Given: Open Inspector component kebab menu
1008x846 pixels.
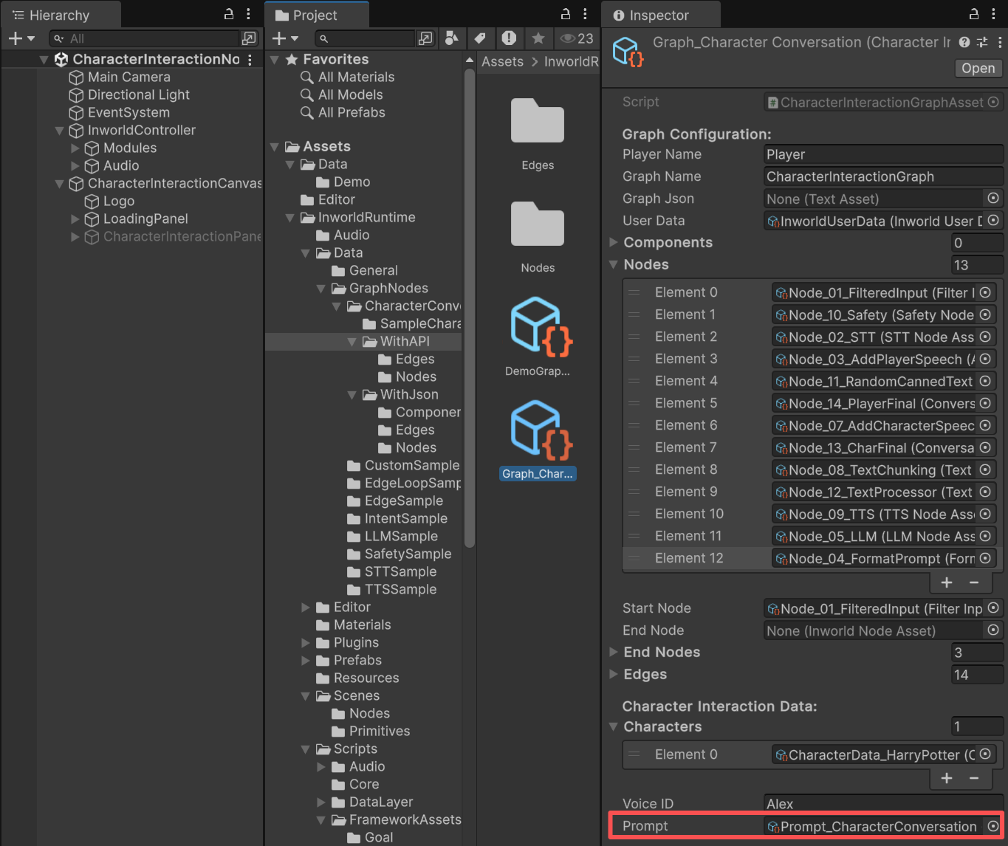Looking at the screenshot, I should (1000, 42).
